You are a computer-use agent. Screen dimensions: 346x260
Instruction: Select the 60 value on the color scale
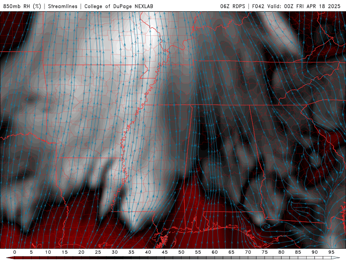215,252
